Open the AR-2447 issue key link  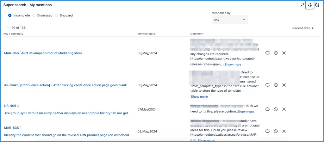click(11, 85)
